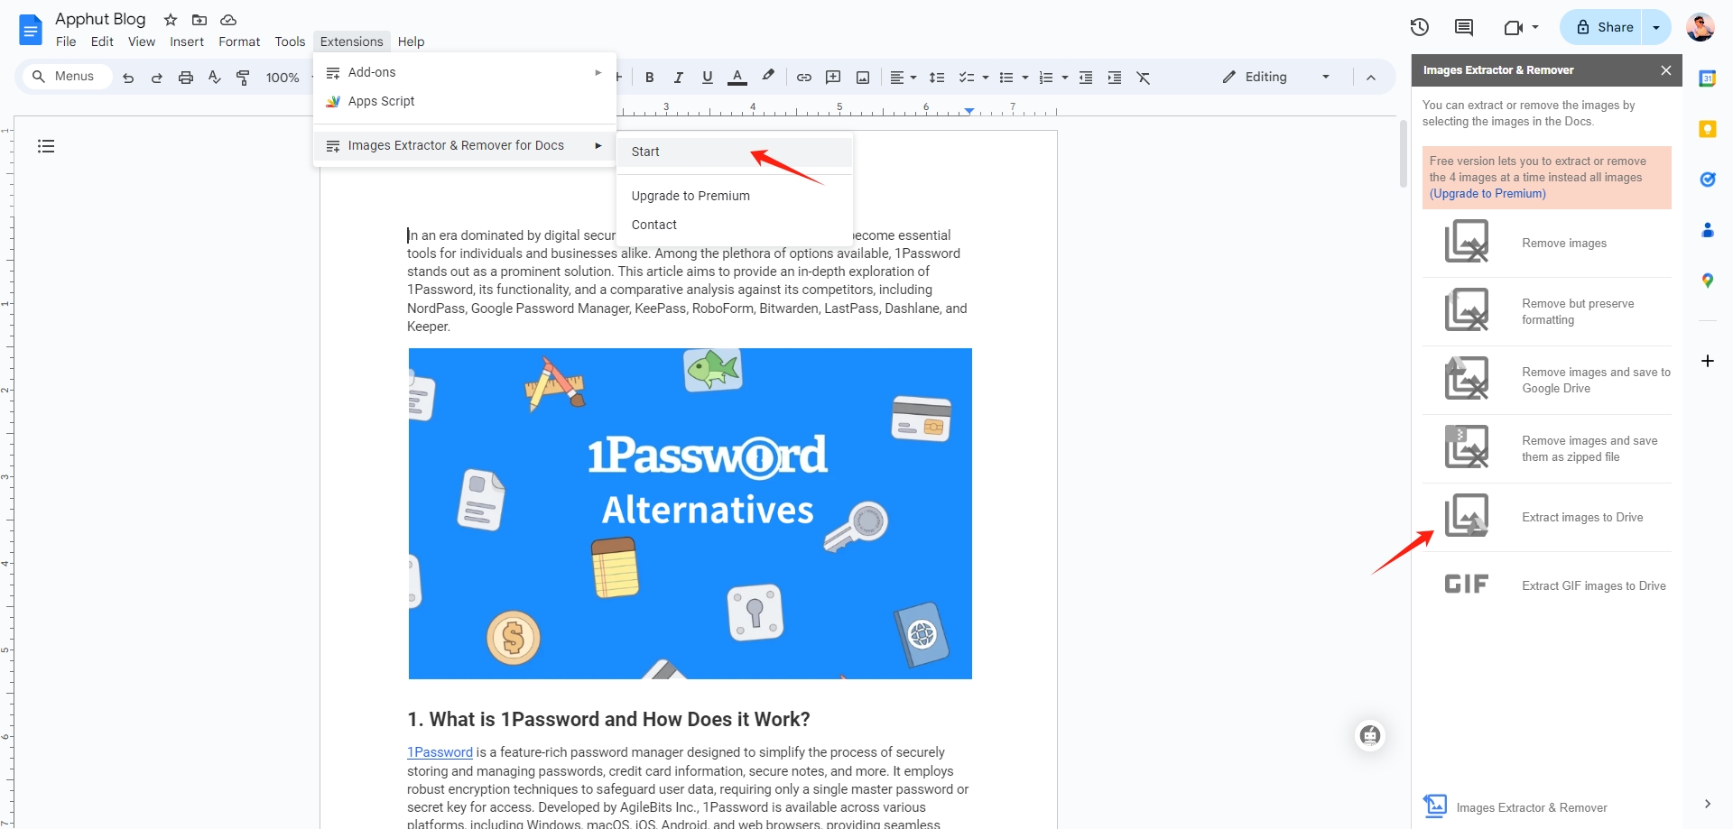The height and width of the screenshot is (829, 1733).
Task: Open the Google account avatar
Action: click(1701, 27)
